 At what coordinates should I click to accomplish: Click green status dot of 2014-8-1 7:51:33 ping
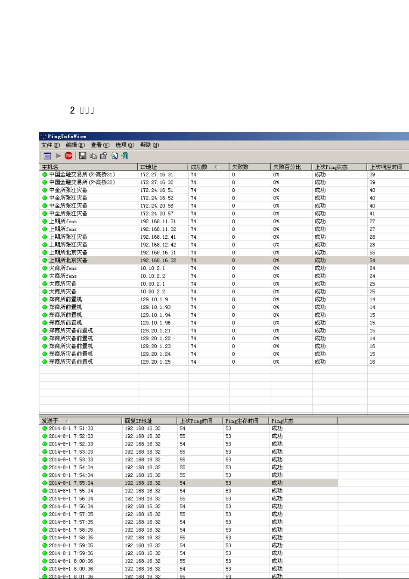click(x=45, y=429)
